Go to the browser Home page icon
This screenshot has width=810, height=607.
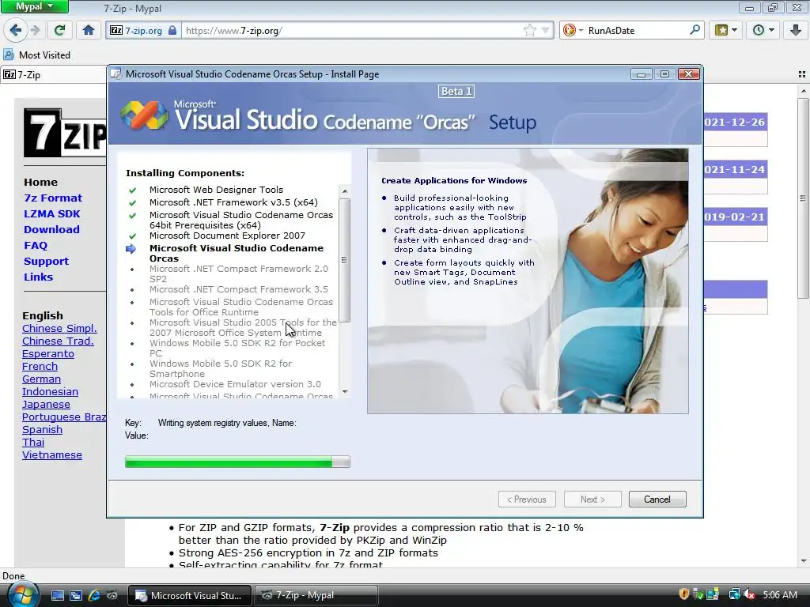[89, 31]
